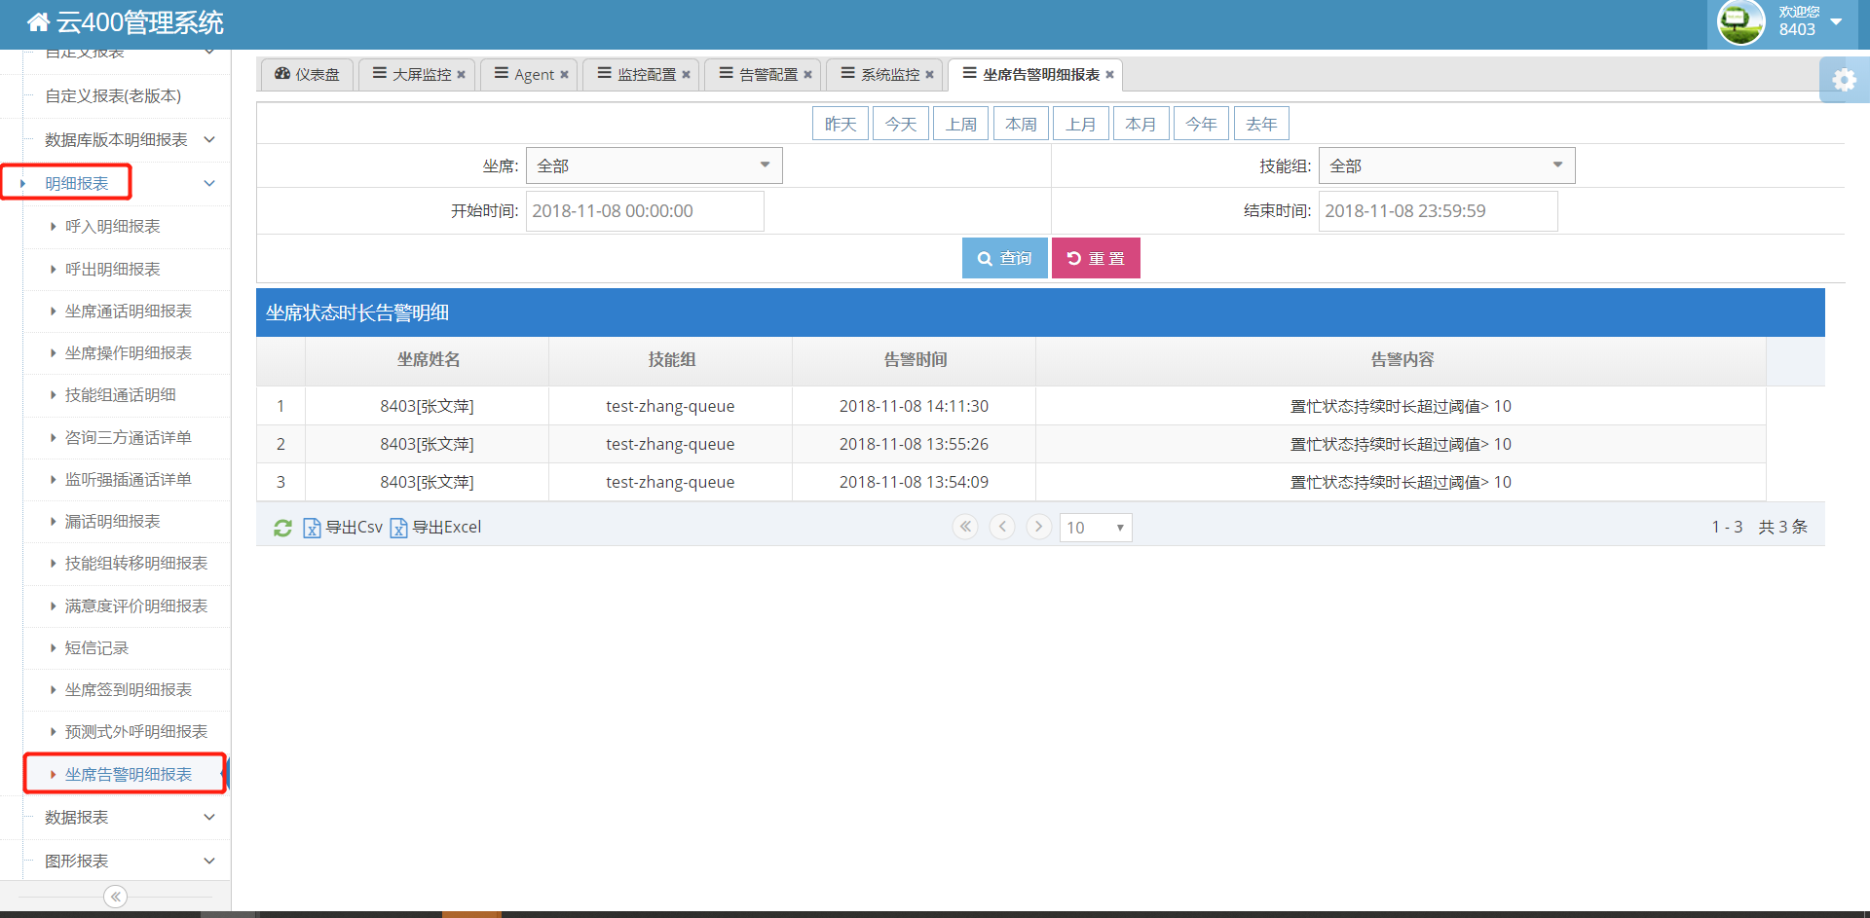The height and width of the screenshot is (918, 1870).
Task: Open 监听强插通话详单 in sidebar
Action: coord(129,480)
